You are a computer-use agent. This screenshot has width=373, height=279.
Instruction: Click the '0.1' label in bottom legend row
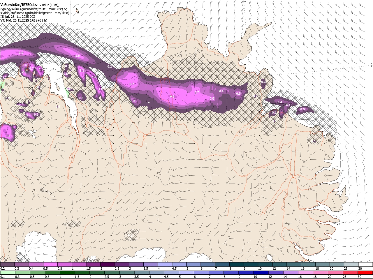tap(2, 276)
